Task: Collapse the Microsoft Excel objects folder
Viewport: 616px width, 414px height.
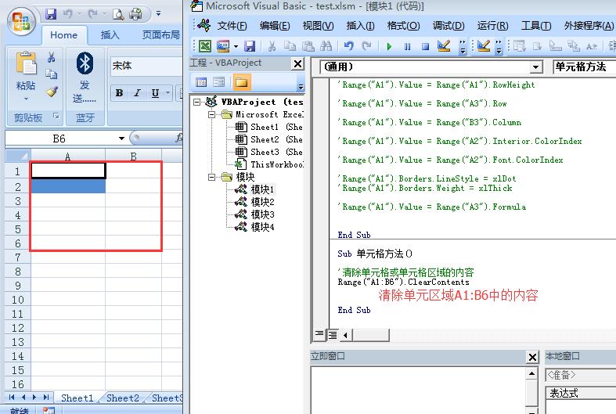Action: tap(211, 114)
